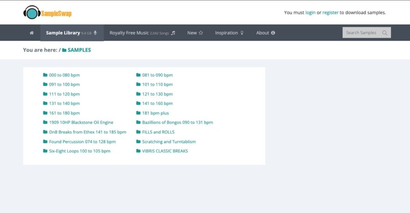
Task: Open Royalty Free Music section
Action: [x=142, y=33]
